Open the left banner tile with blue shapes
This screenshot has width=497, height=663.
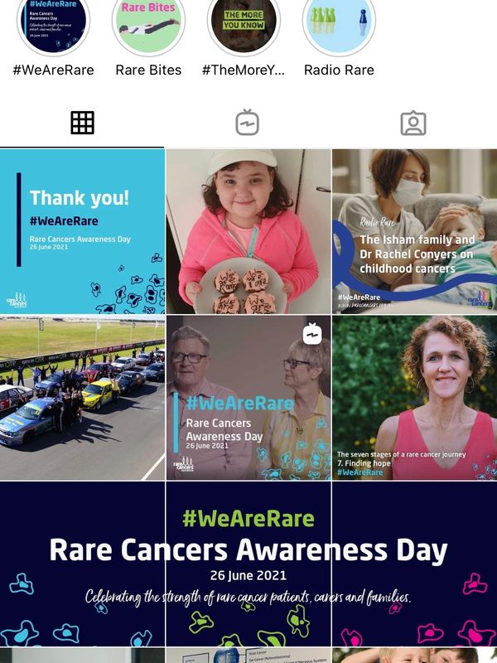(x=82, y=564)
